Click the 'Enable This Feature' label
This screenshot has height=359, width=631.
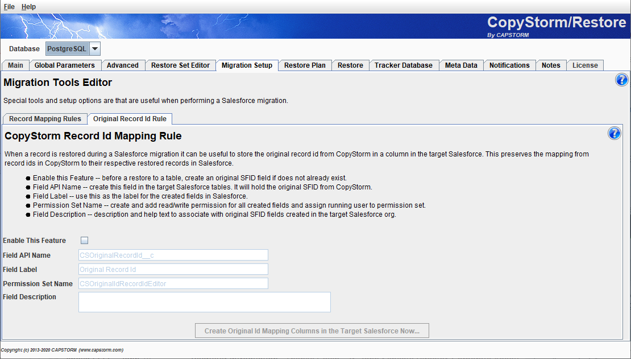pos(34,241)
